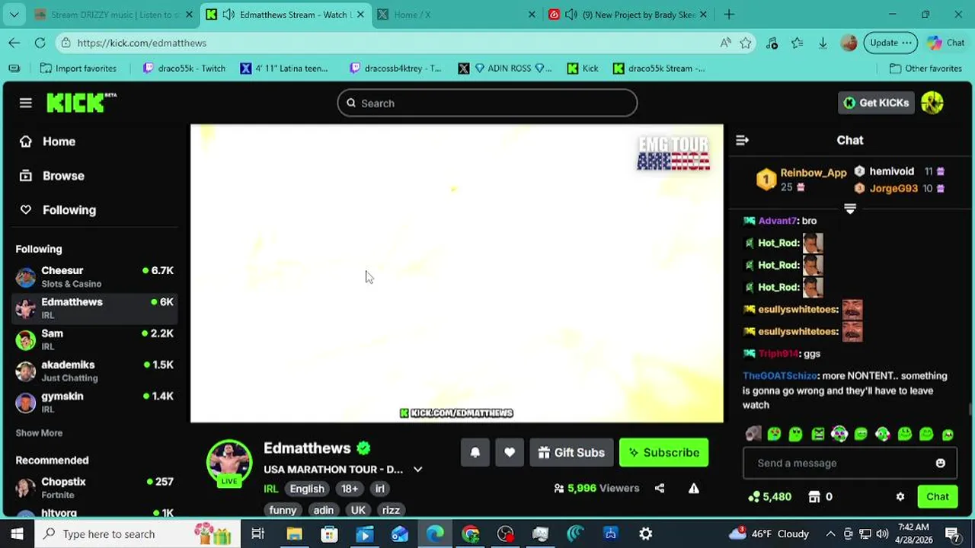Image resolution: width=975 pixels, height=548 pixels.
Task: Open File Explorer from taskbar
Action: [294, 534]
